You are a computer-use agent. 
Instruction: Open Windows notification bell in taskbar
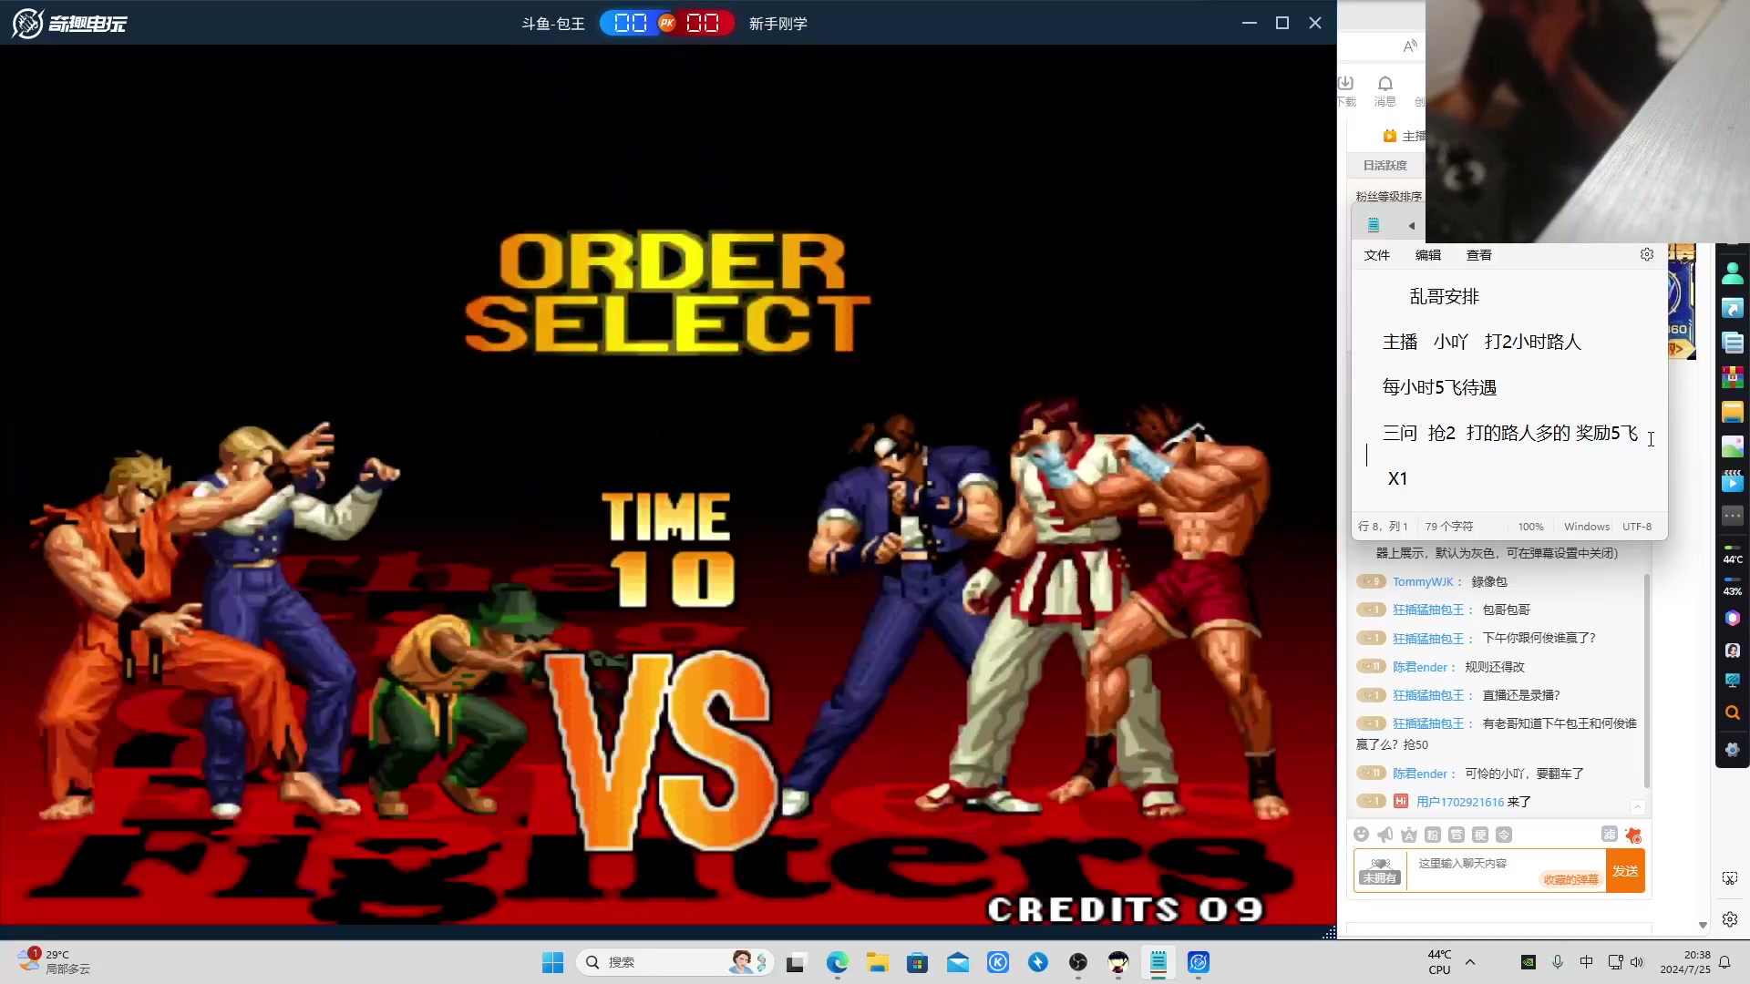pyautogui.click(x=1724, y=962)
